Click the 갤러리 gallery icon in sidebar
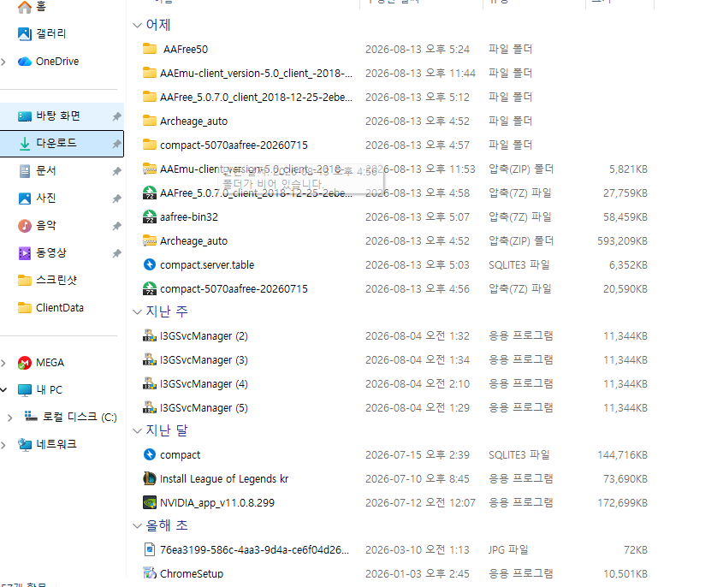The image size is (723, 587). tap(25, 33)
